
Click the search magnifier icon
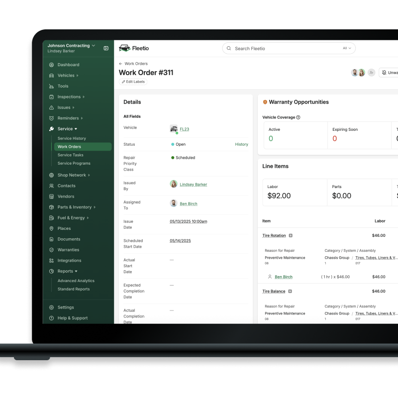pos(229,48)
